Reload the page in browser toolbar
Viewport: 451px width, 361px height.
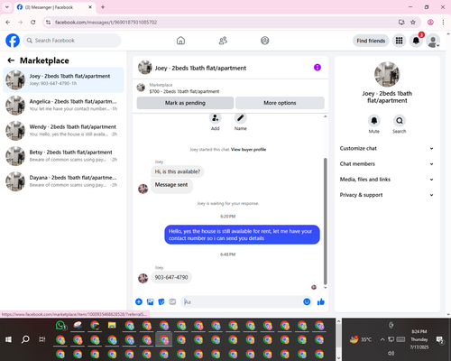(x=33, y=23)
